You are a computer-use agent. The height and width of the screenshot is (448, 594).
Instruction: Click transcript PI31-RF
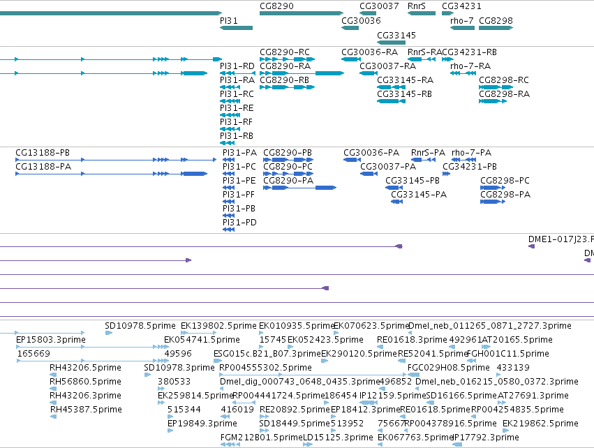[x=230, y=129]
